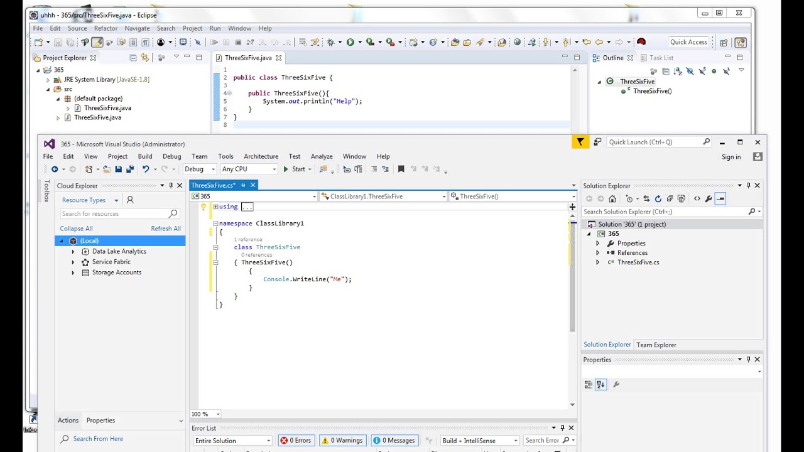
Task: Click Categorized icon in Properties panel
Action: pos(588,384)
